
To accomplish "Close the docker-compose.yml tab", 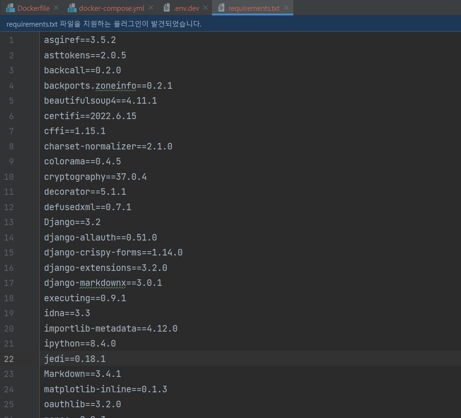I will (151, 8).
